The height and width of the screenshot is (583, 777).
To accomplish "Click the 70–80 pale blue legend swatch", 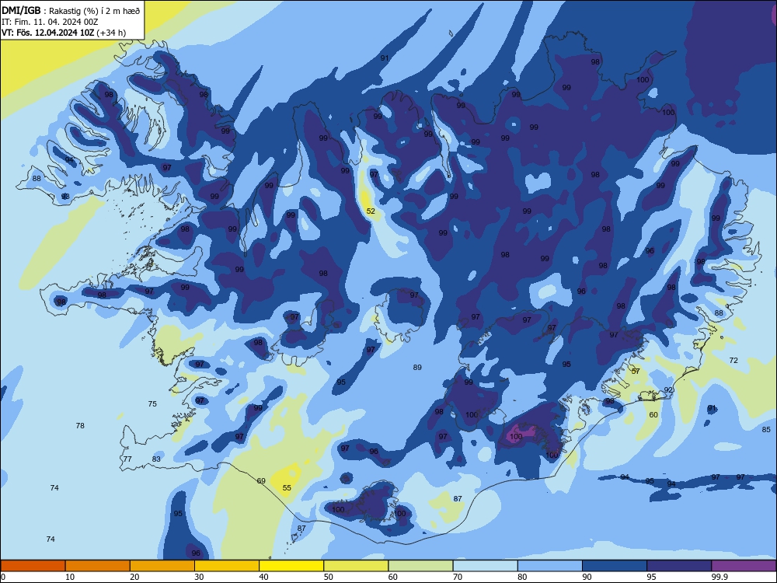I will coord(485,566).
